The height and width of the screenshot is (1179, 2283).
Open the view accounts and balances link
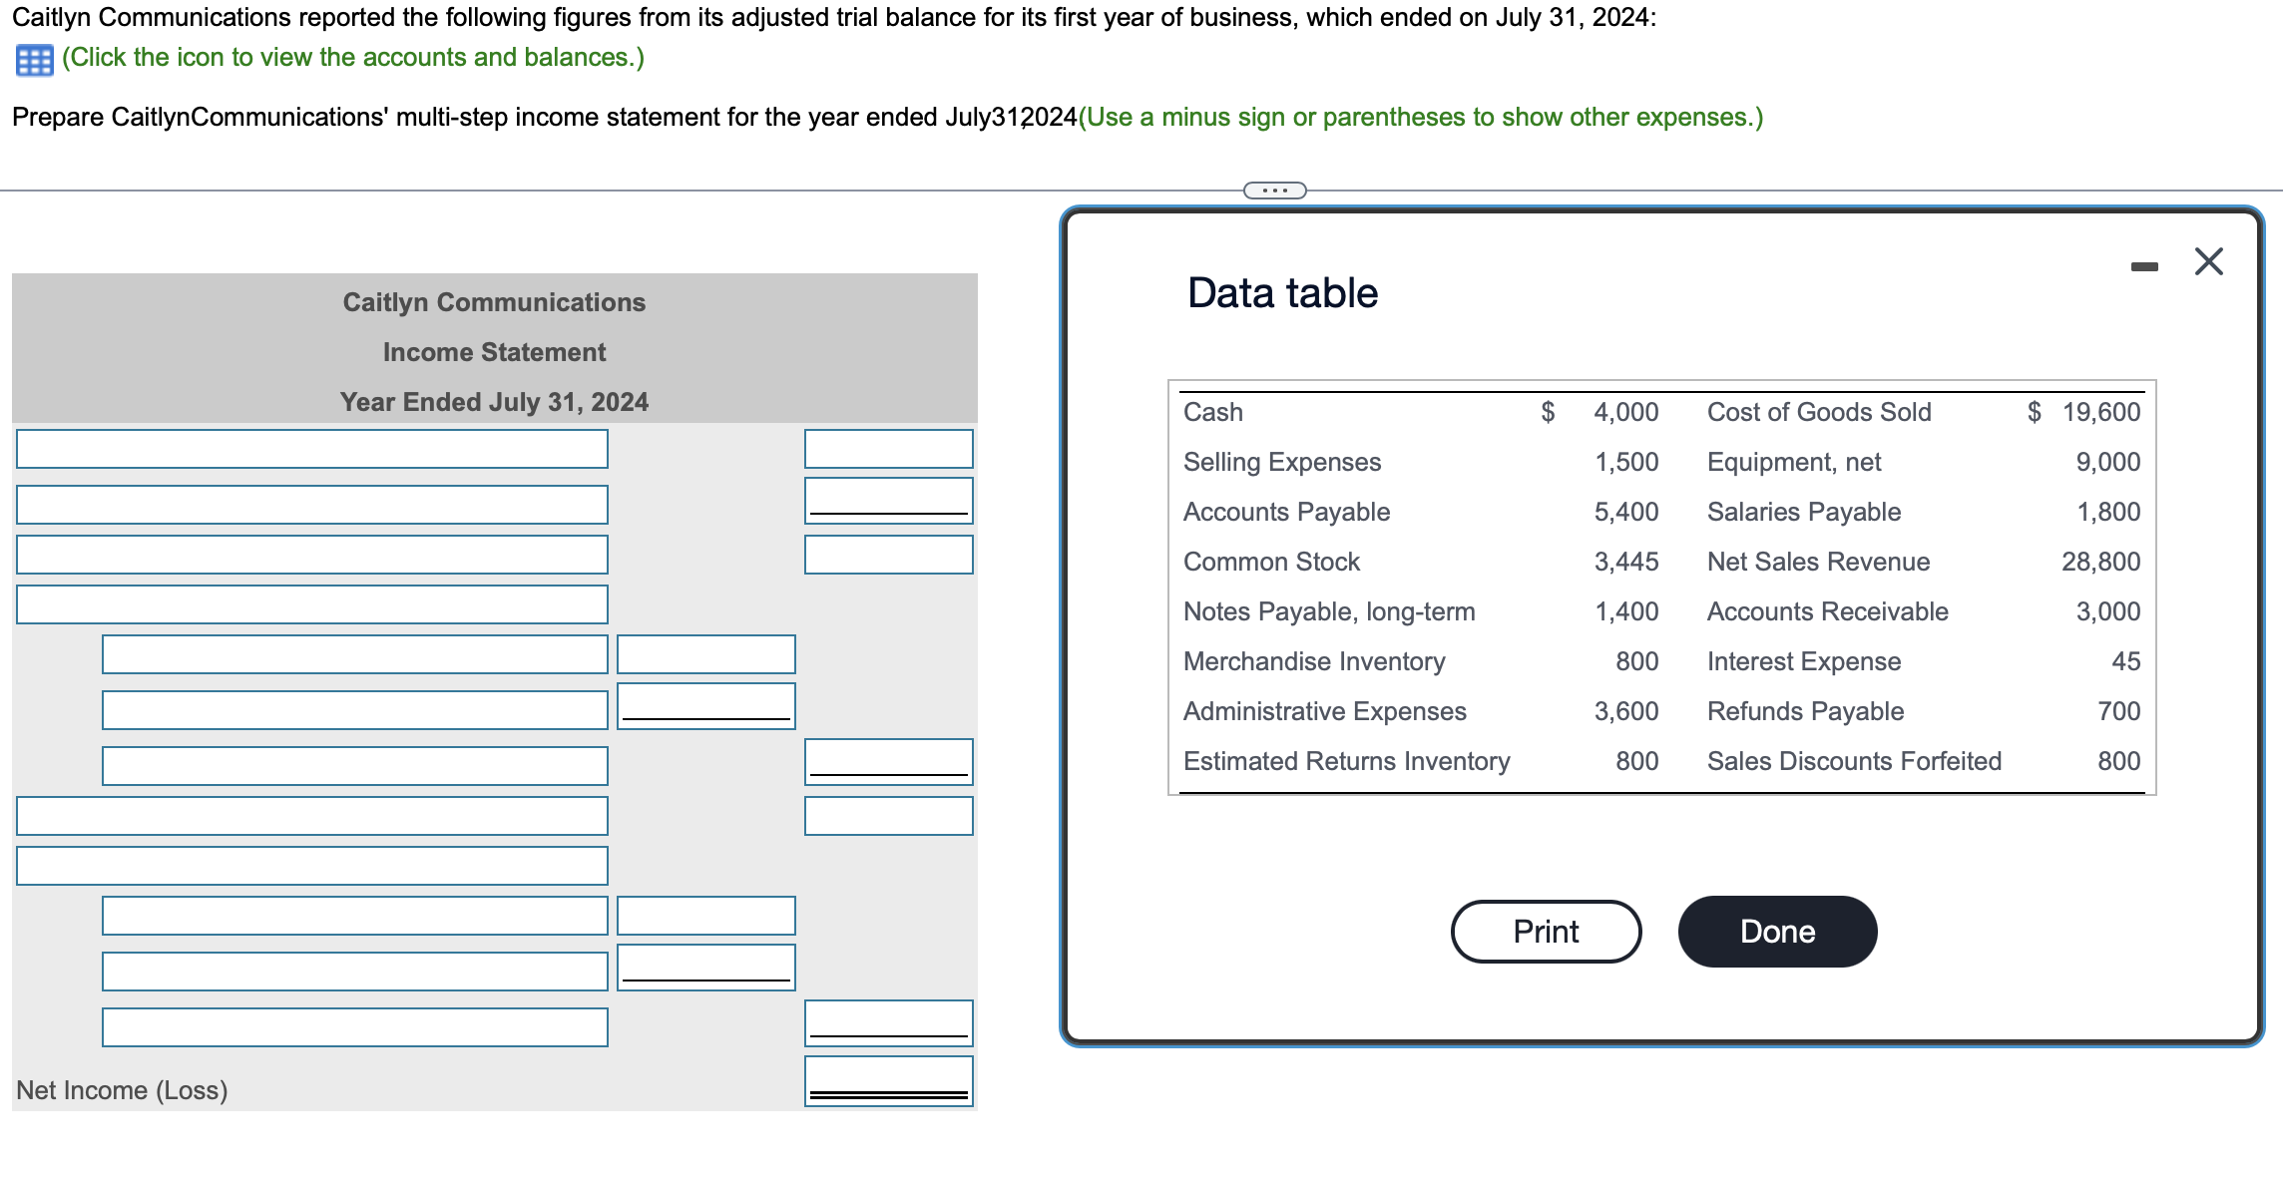(353, 58)
